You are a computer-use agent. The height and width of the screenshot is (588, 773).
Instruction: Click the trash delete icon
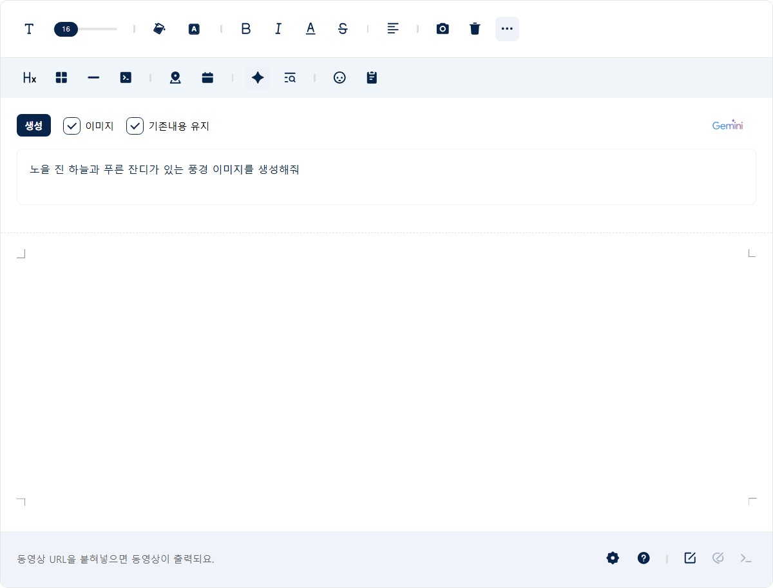coord(475,29)
